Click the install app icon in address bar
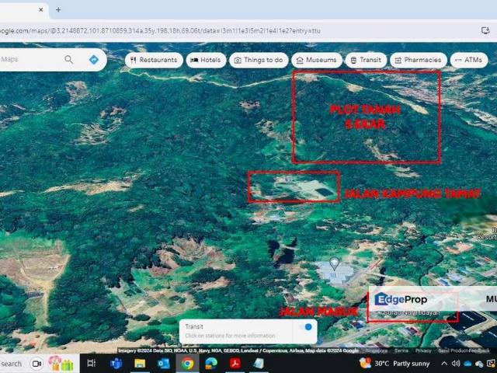Image resolution: width=497 pixels, height=373 pixels. [x=485, y=30]
